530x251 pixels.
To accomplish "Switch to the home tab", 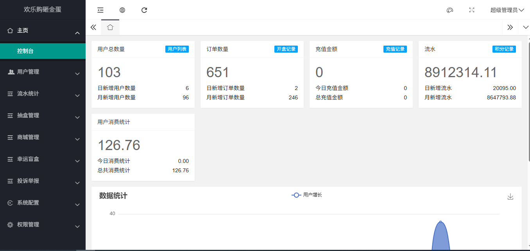I will 110,27.
